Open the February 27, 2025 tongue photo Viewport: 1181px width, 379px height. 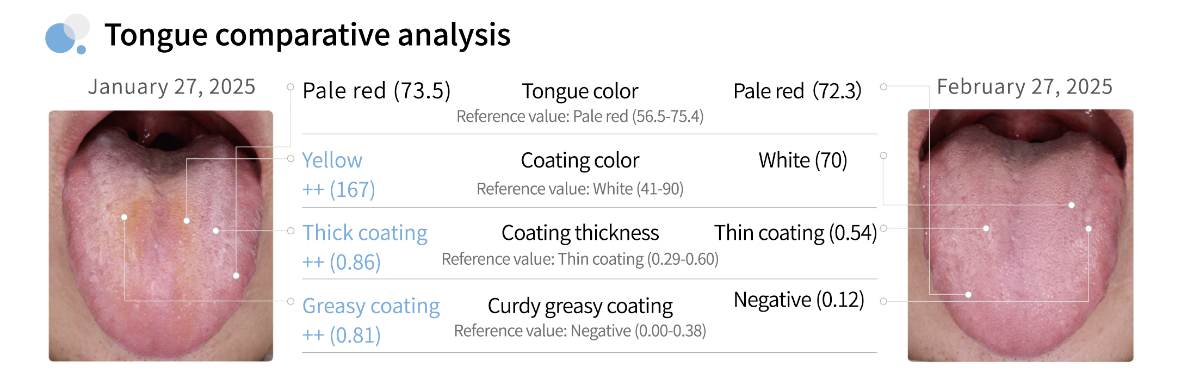[x=1020, y=235]
